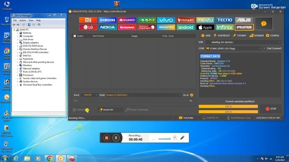Image resolution: width=289 pixels, height=162 pixels.
Task: Click the PRIVACY PASSWORD button
Action: point(137,110)
